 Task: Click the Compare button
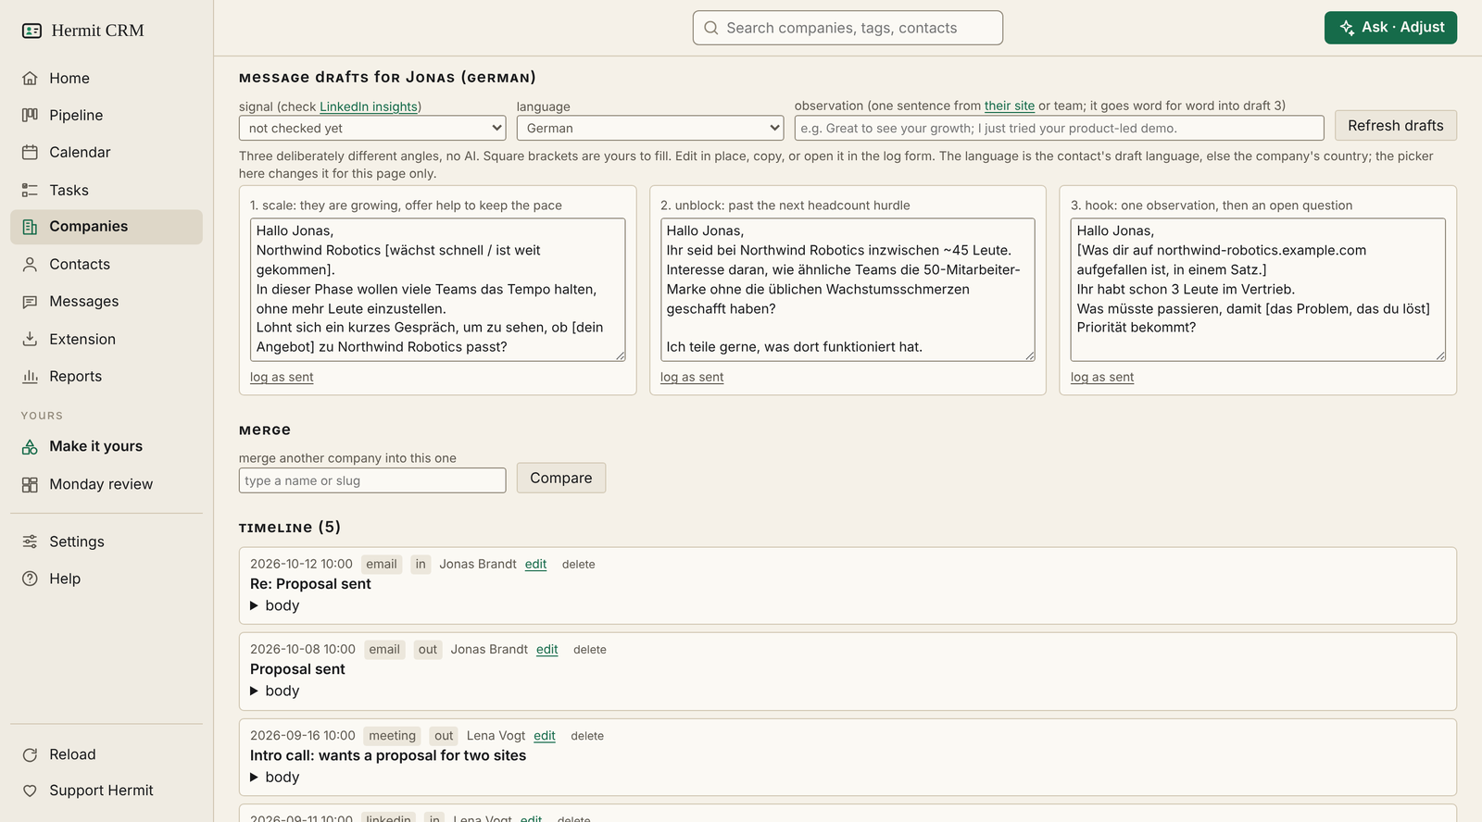click(x=561, y=478)
